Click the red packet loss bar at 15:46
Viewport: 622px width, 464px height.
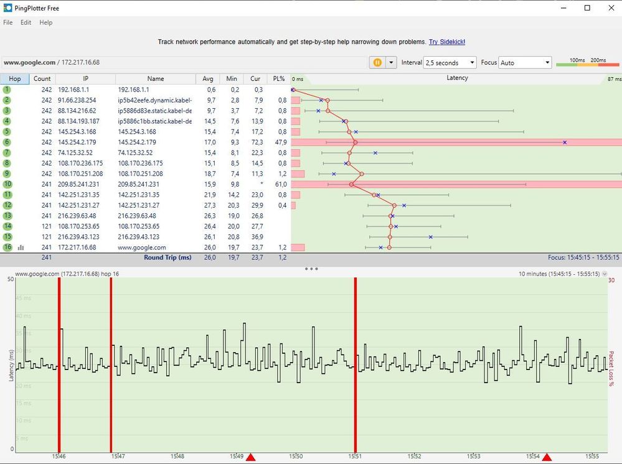pos(59,364)
